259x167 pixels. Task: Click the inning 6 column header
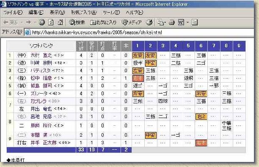pos(201,46)
